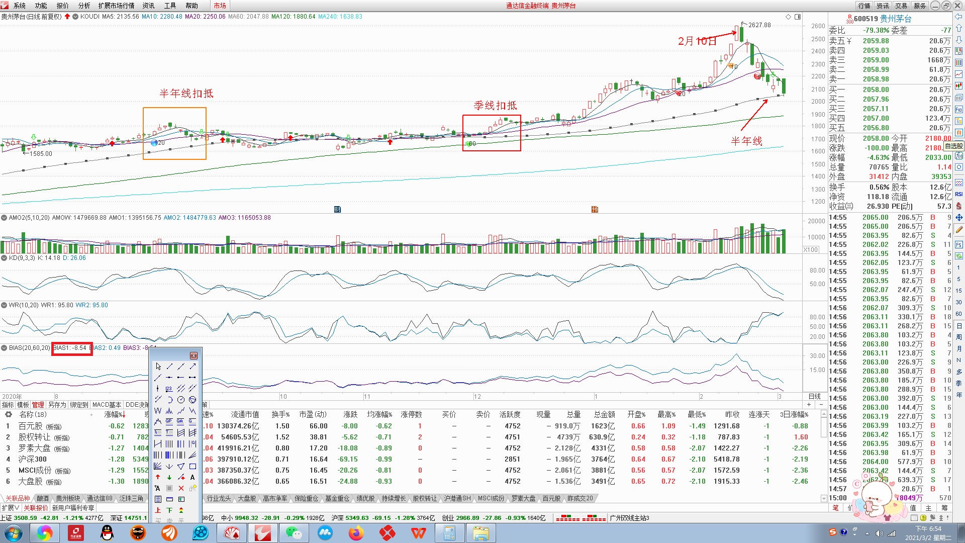Screen dimensions: 965x543
Task: Toggle the side info panel icon above chart
Action: pos(798,17)
